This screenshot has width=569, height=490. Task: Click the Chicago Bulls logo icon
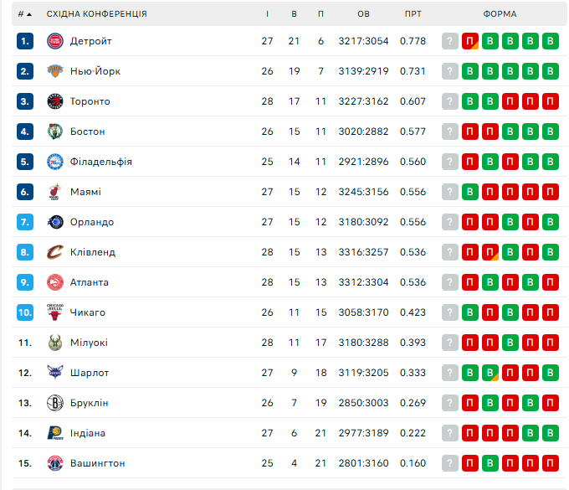[55, 312]
